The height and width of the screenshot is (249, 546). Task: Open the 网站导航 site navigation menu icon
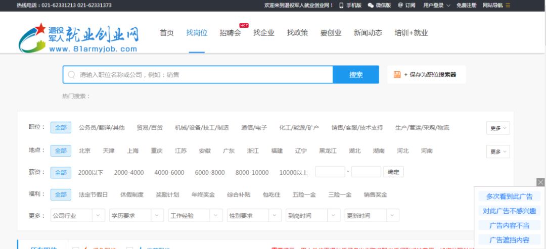[x=508, y=5]
